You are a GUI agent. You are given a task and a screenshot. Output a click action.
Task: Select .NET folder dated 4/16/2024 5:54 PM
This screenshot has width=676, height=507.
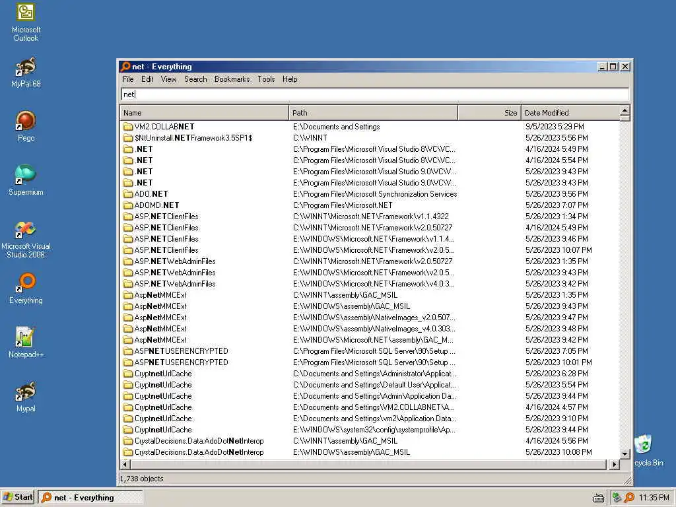pos(143,160)
